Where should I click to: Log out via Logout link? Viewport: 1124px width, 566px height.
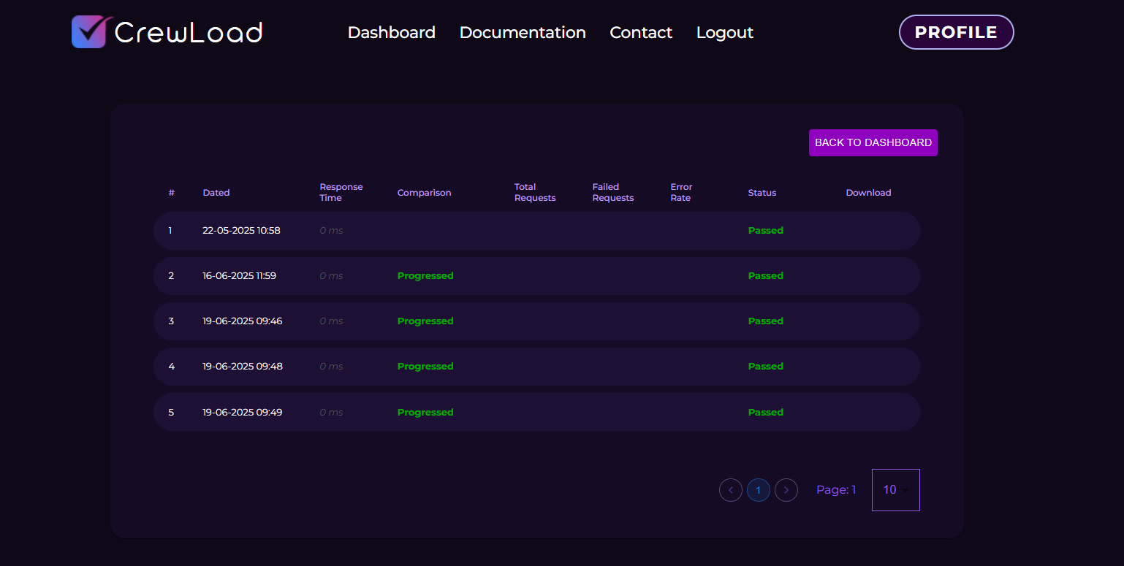tap(724, 33)
